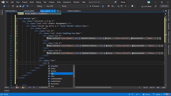This screenshot has width=171, height=96.
Task: Collapse the border div on line 6
Action: 17,26
